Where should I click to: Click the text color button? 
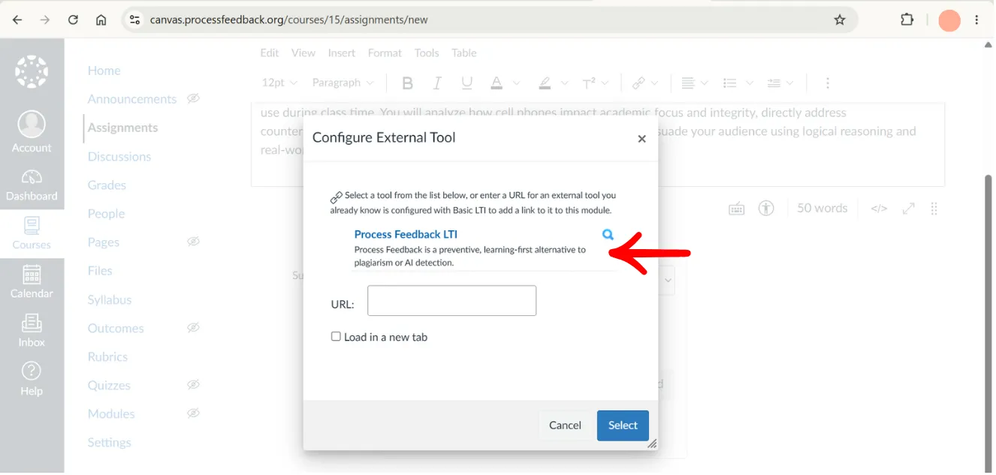(496, 83)
